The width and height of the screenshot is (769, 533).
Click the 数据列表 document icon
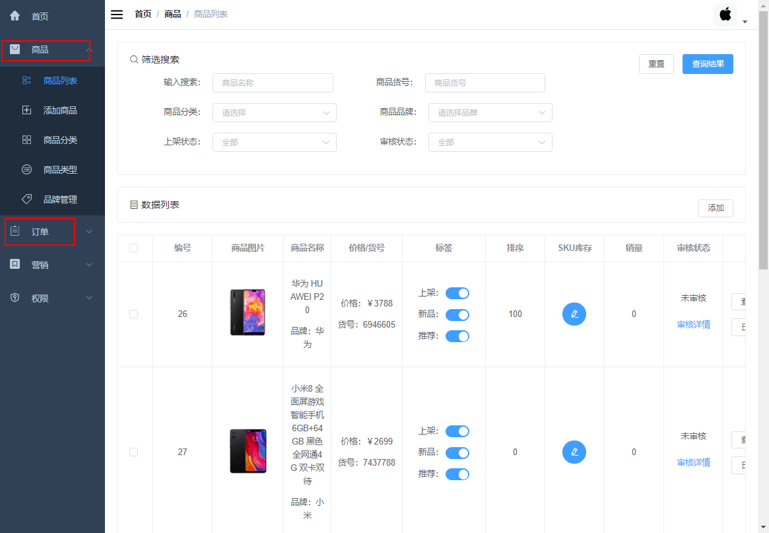[x=134, y=205]
